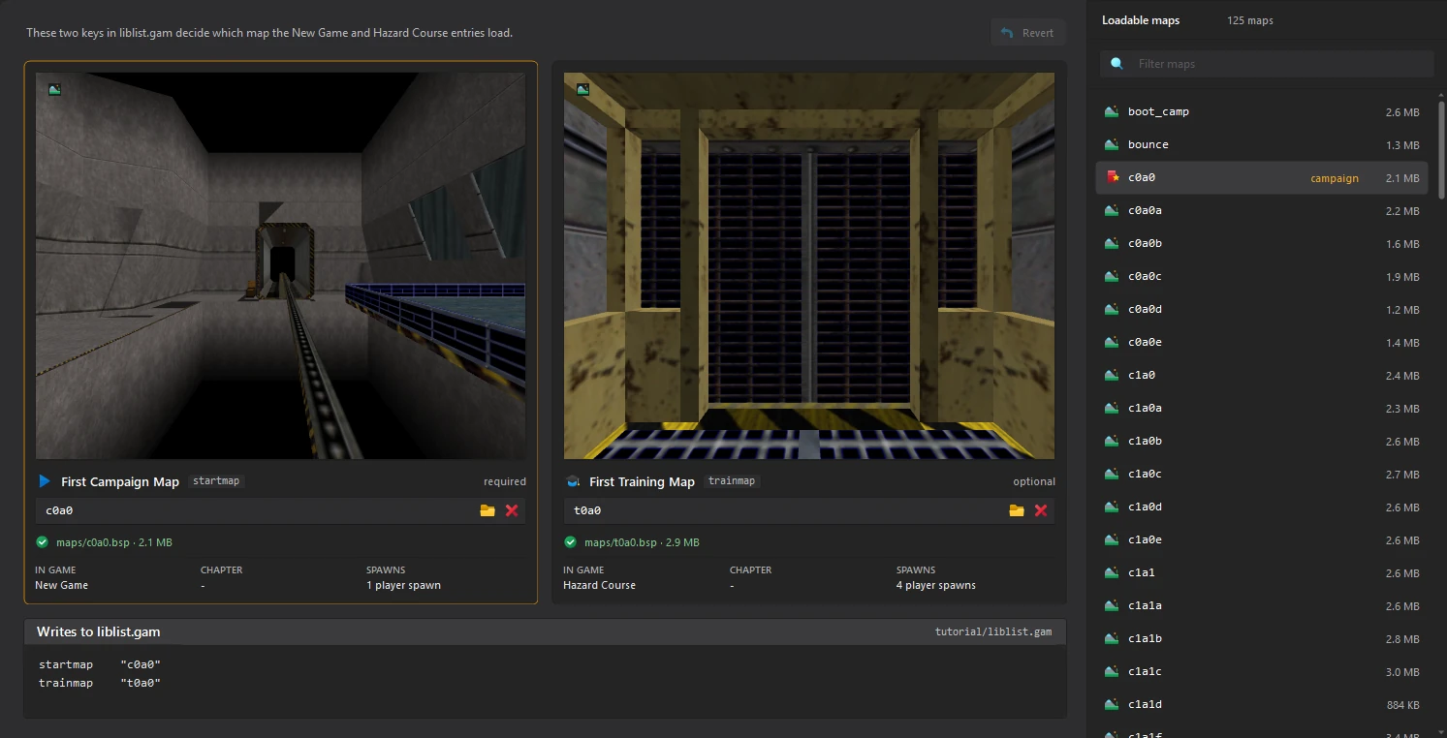Select the c1a0d map name in the list

click(x=1145, y=507)
